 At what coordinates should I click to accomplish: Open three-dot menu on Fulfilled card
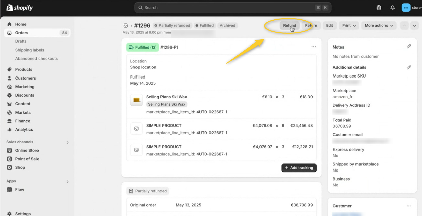tap(313, 47)
